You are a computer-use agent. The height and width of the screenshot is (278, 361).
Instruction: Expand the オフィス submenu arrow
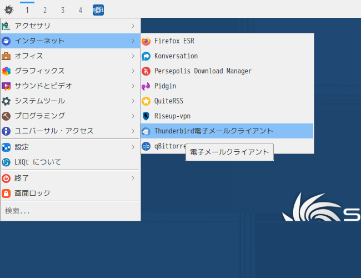133,56
